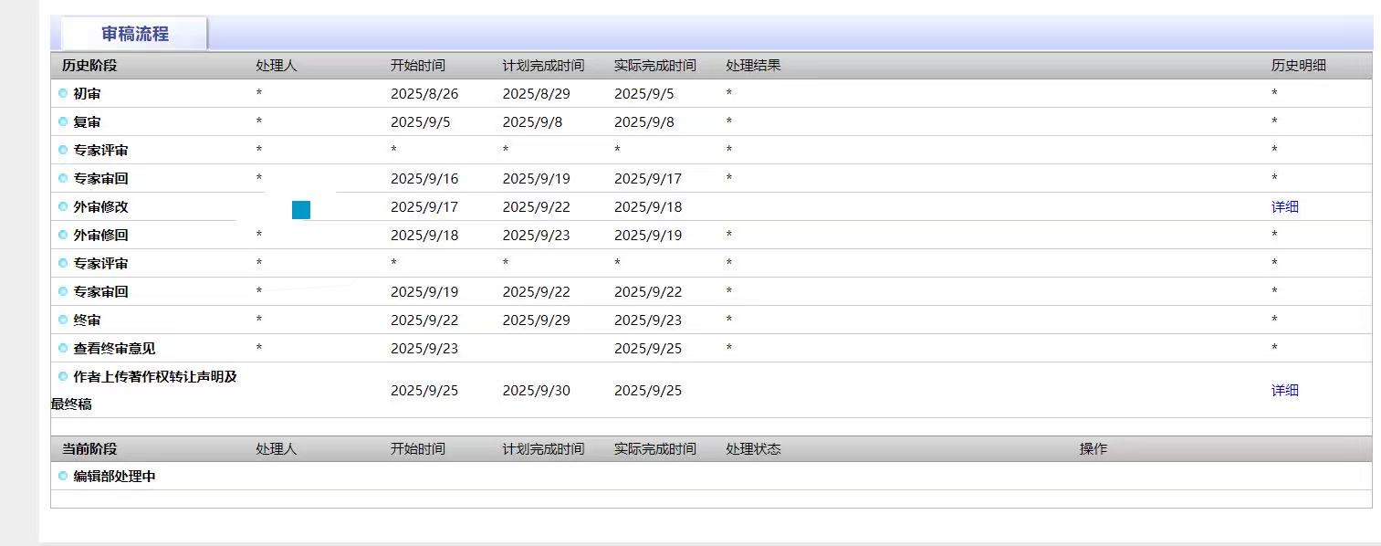Click the 历史明细 column header
Viewport: 1381px width, 546px height.
[x=1298, y=66]
